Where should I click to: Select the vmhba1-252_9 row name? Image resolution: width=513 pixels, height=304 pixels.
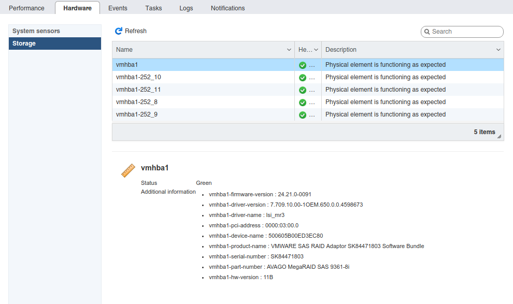(137, 114)
